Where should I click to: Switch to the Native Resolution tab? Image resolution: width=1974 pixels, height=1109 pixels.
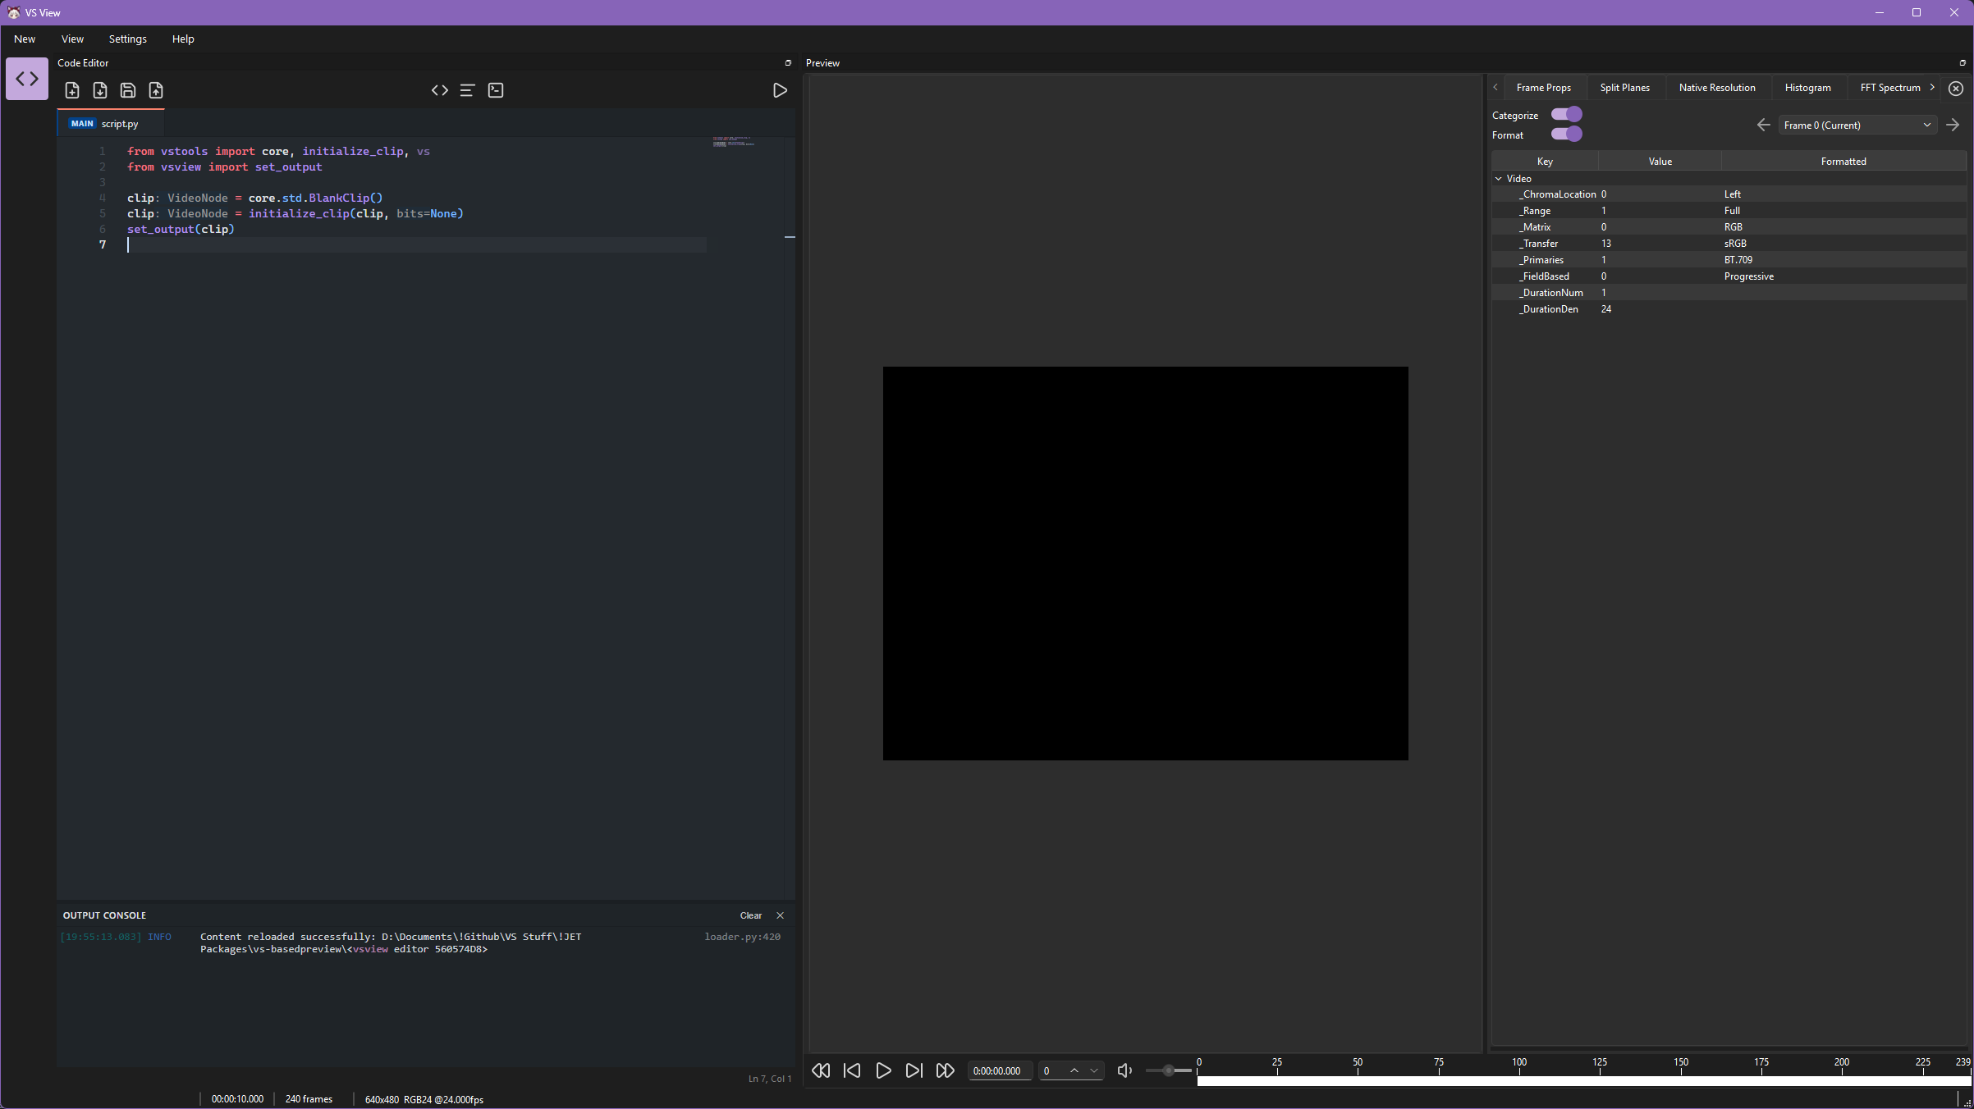1717,88
